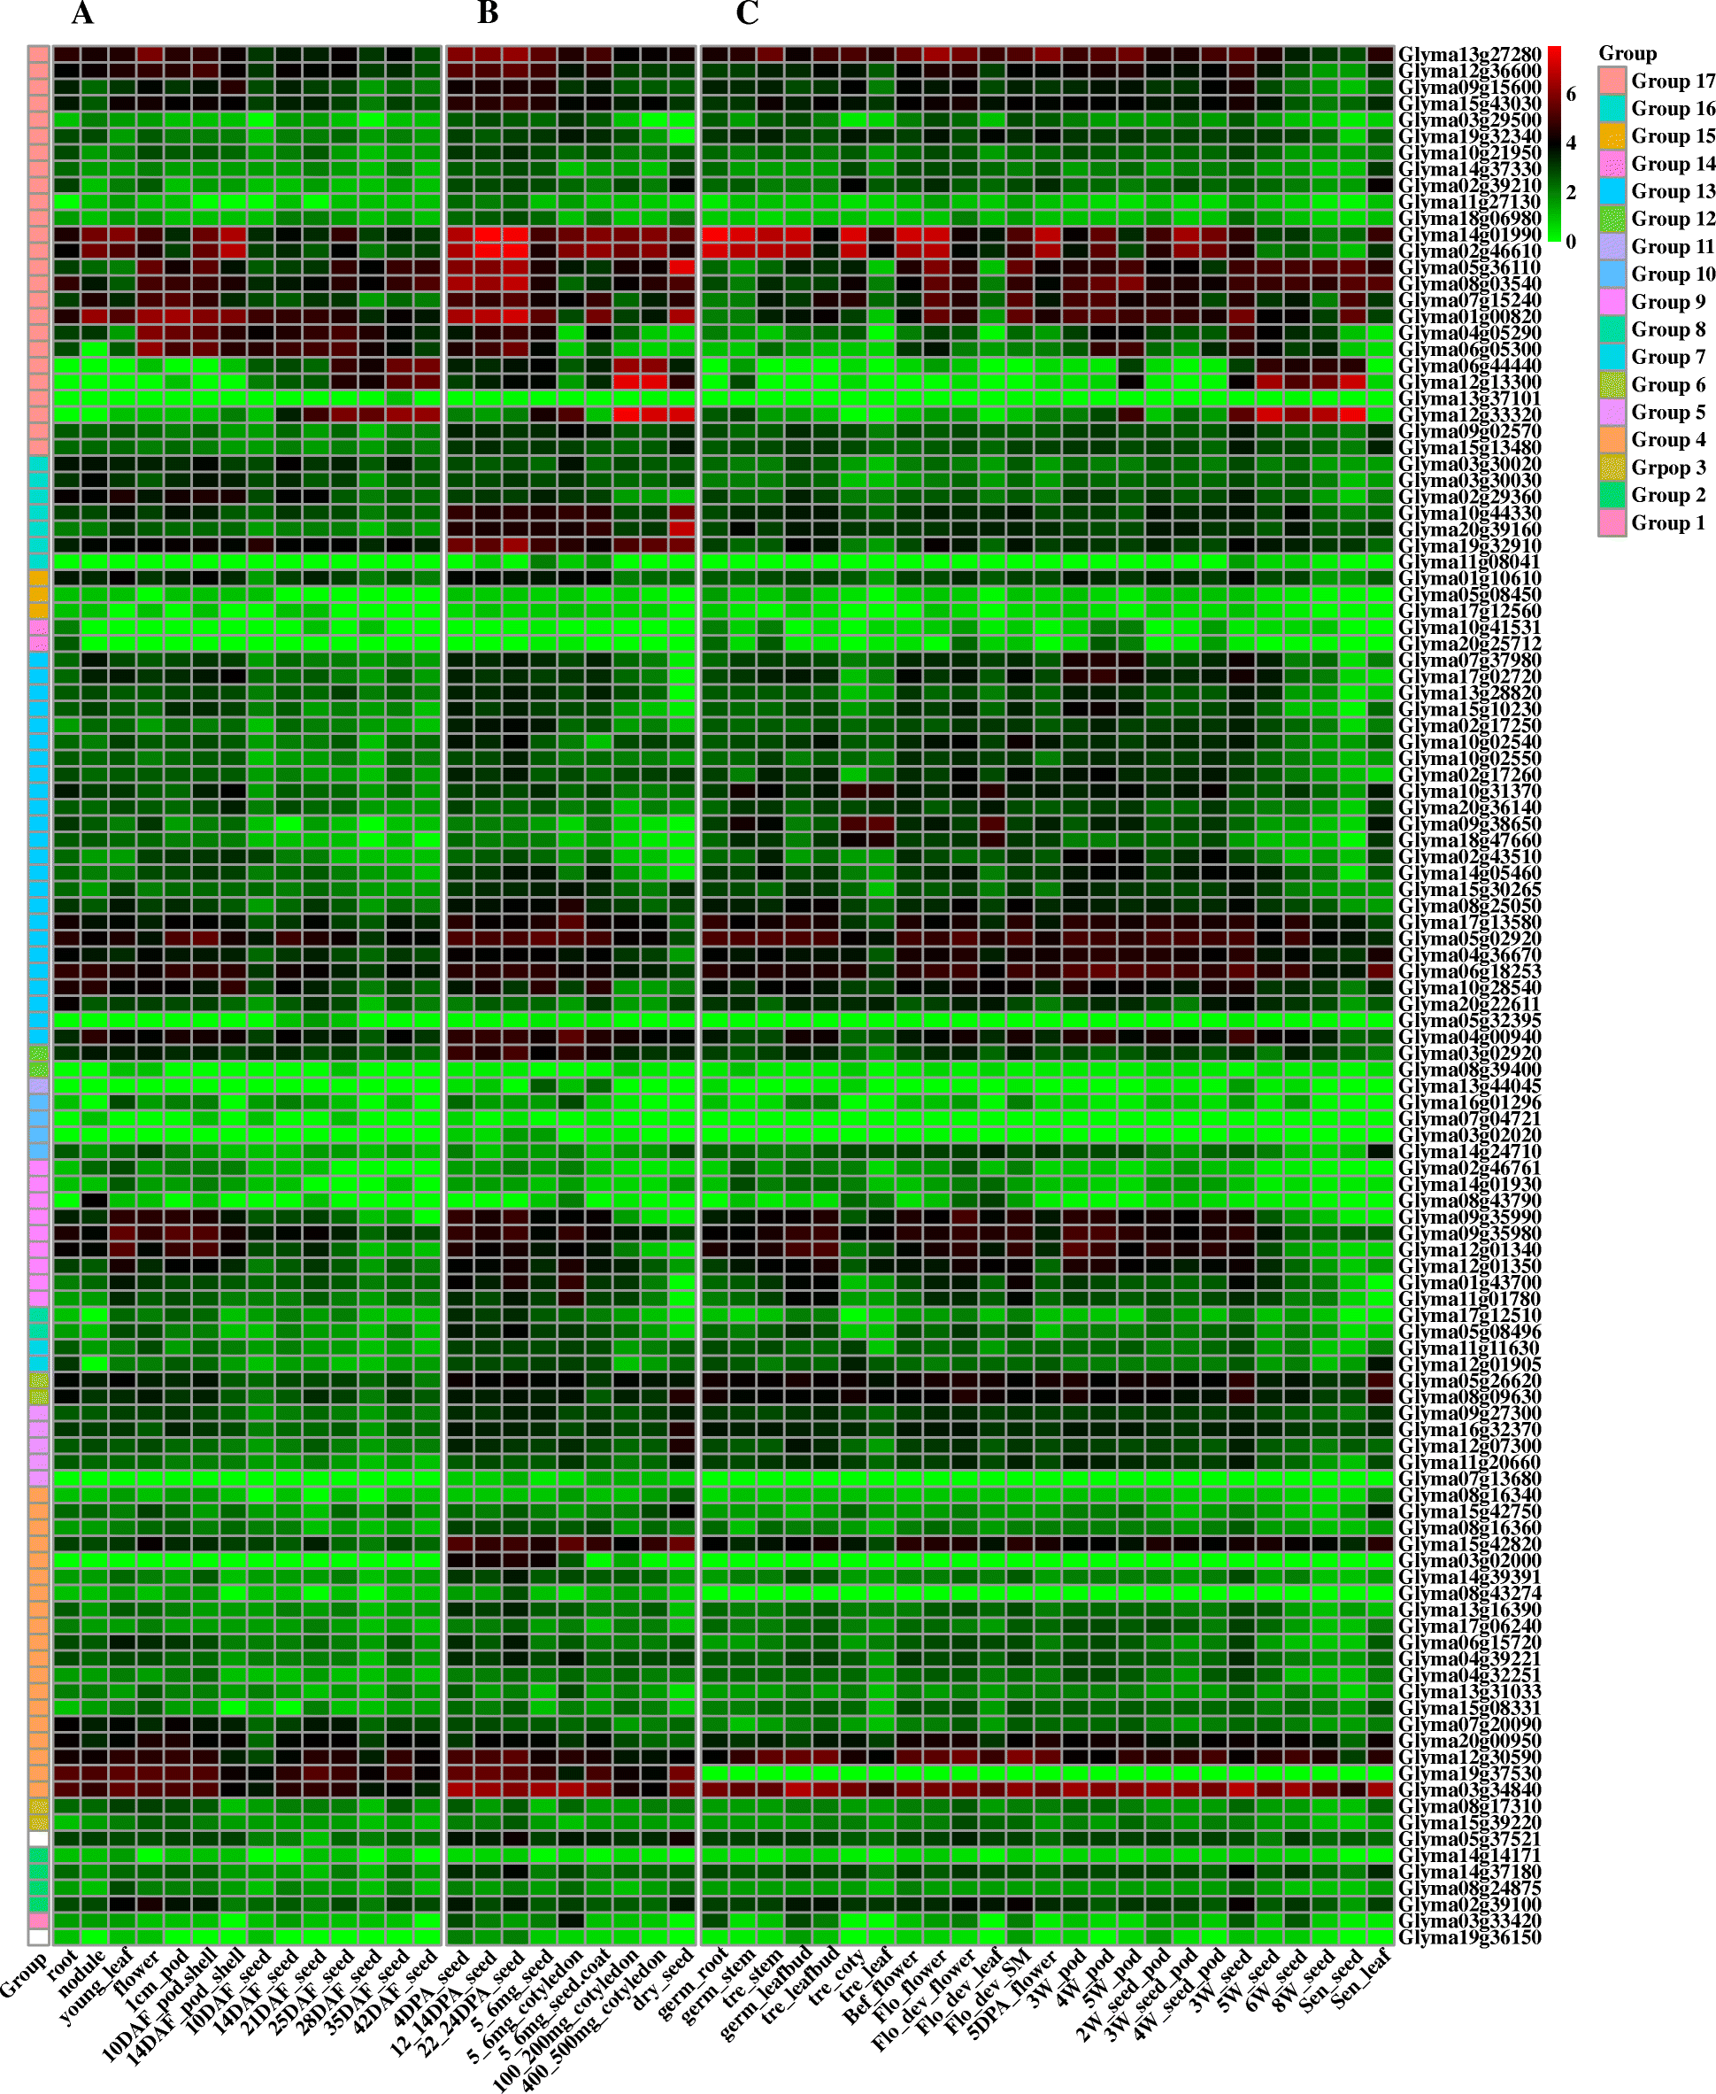Image resolution: width=1716 pixels, height=2094 pixels.
Task: Select gene label Glyma15g42820
Action: tap(1470, 1544)
